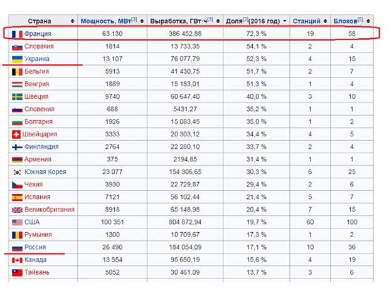The height and width of the screenshot is (291, 389).
Task: Open the Великобритания country link
Action: click(x=50, y=210)
